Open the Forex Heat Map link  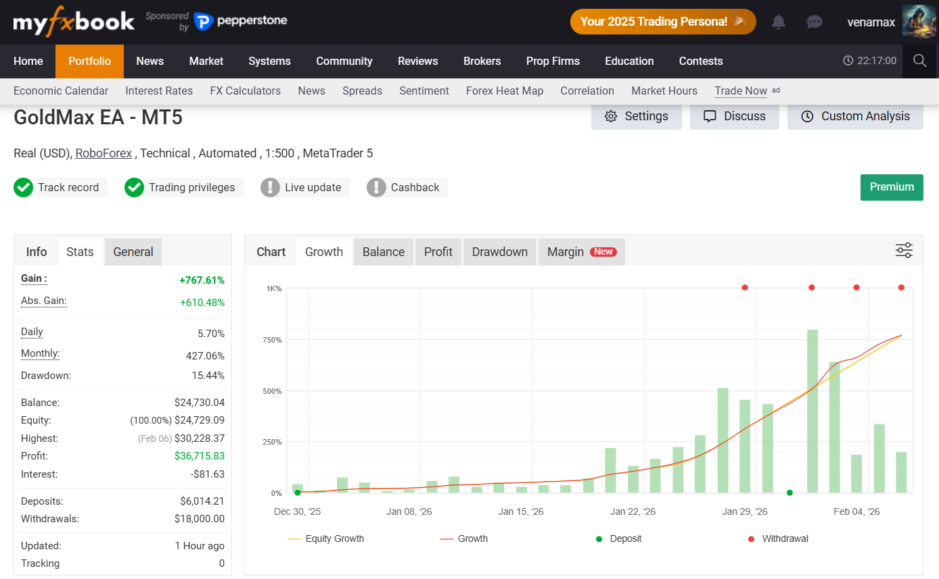tap(505, 91)
